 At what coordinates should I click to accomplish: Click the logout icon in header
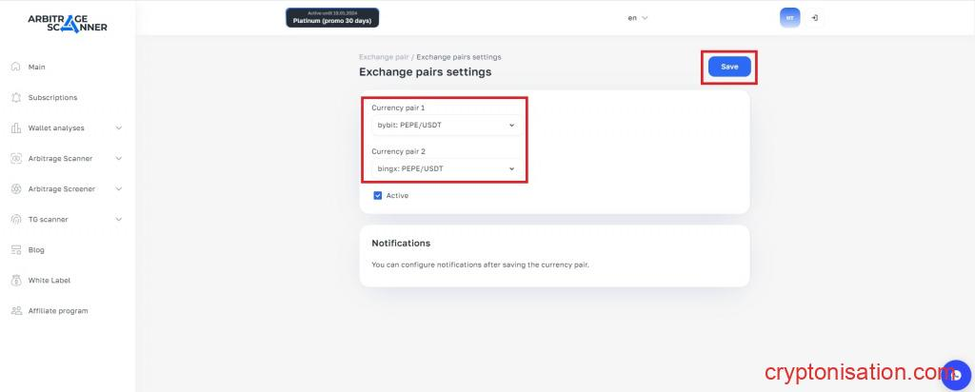pyautogui.click(x=814, y=18)
